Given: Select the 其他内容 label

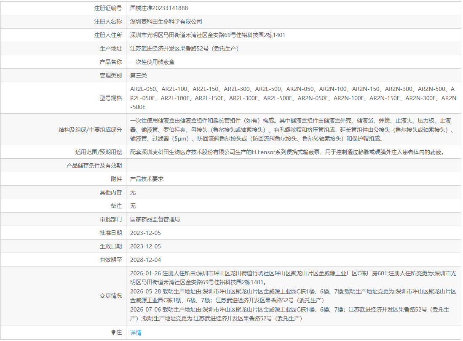Looking at the screenshot, I should 111,192.
